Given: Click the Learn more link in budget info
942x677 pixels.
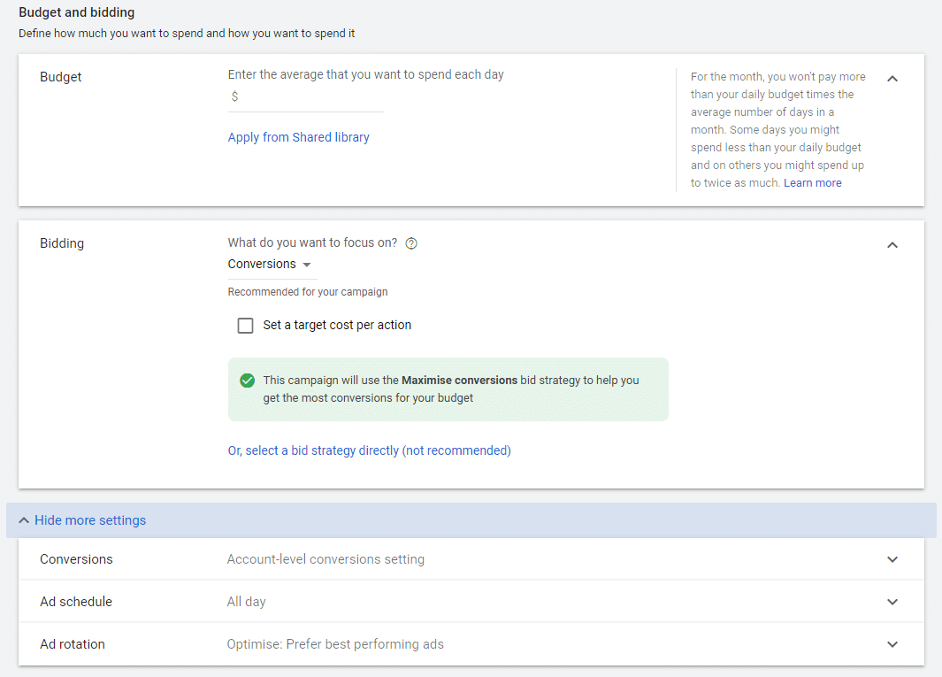Looking at the screenshot, I should click(x=812, y=183).
